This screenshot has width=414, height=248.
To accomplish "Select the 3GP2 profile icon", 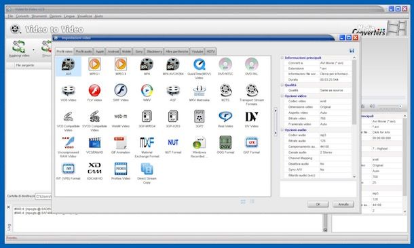I will 199,117.
